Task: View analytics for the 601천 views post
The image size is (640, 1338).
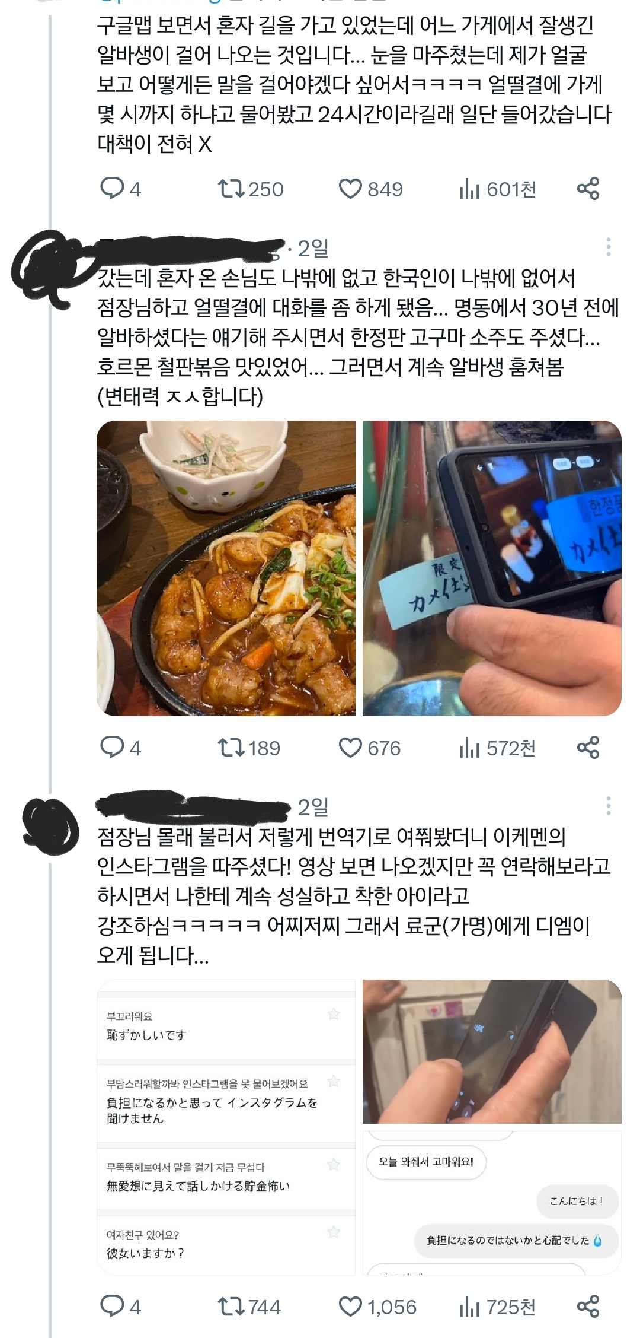Action: click(497, 189)
